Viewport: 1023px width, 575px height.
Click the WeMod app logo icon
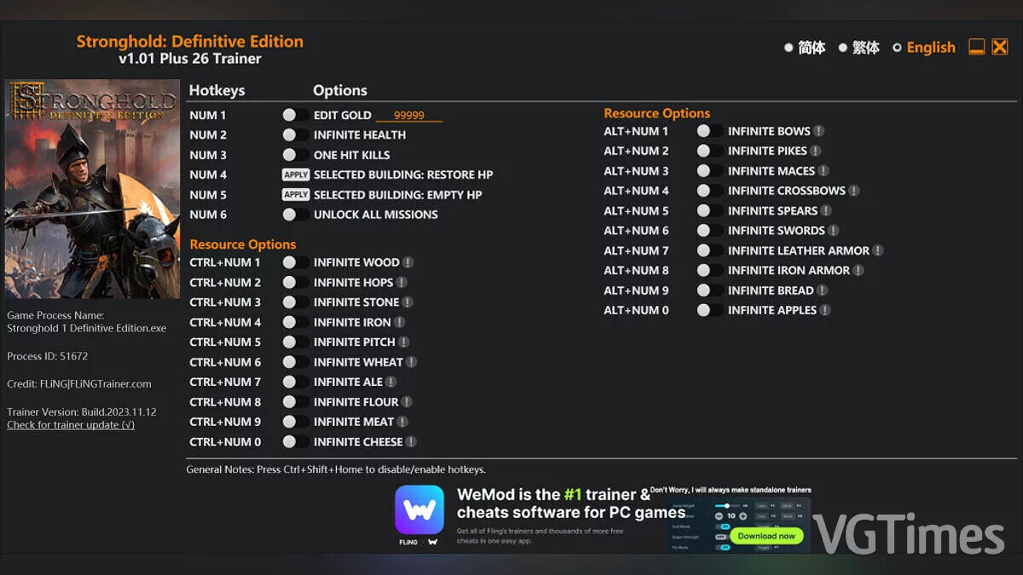pyautogui.click(x=419, y=509)
